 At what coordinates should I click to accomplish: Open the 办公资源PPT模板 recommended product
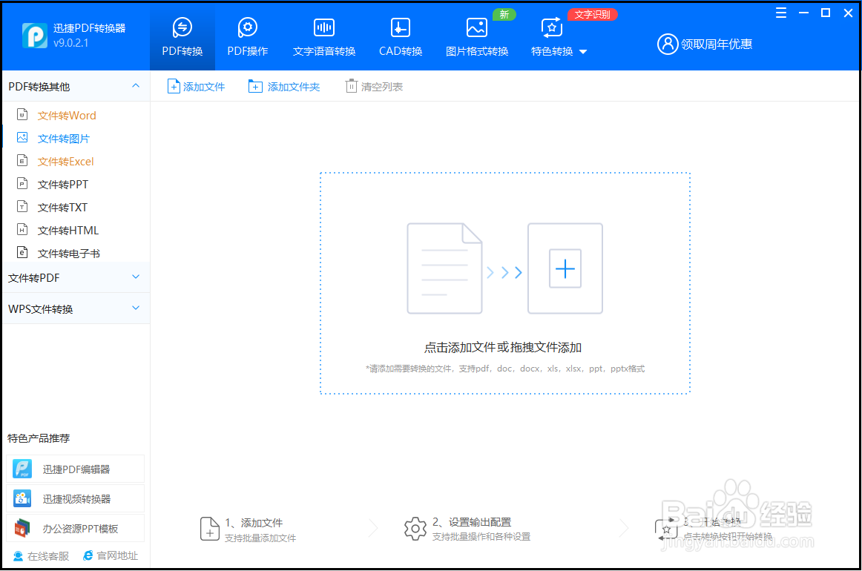coord(76,528)
